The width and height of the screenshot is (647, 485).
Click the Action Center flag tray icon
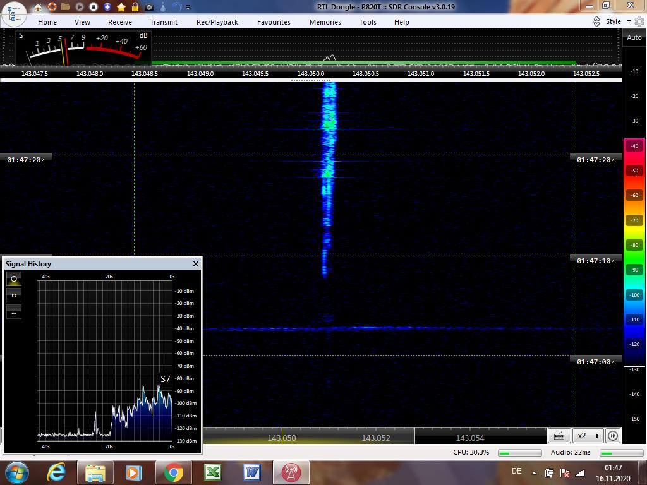pos(564,473)
